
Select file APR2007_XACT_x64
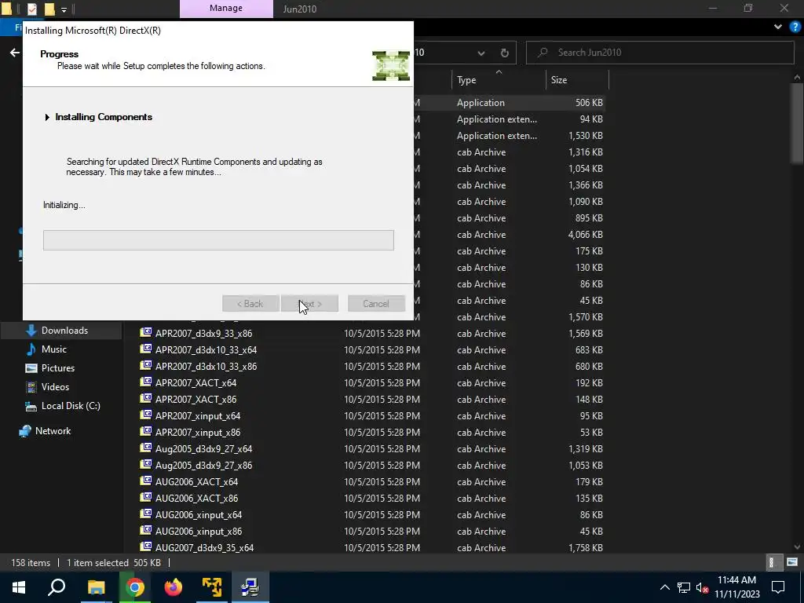click(196, 383)
